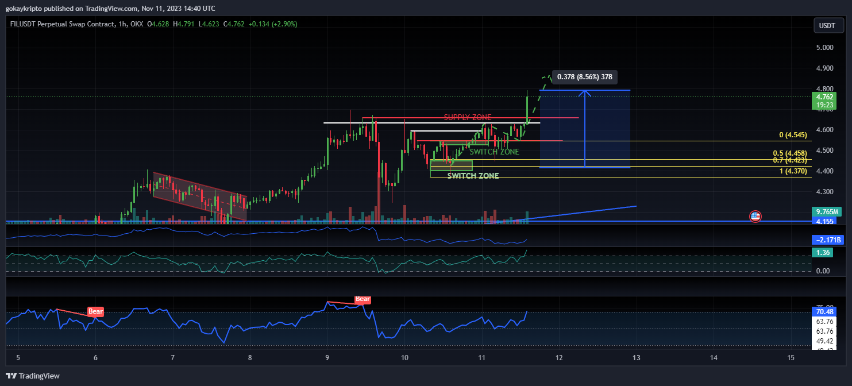Image resolution: width=852 pixels, height=386 pixels.
Task: Click date 15 on the time axis
Action: [x=791, y=358]
